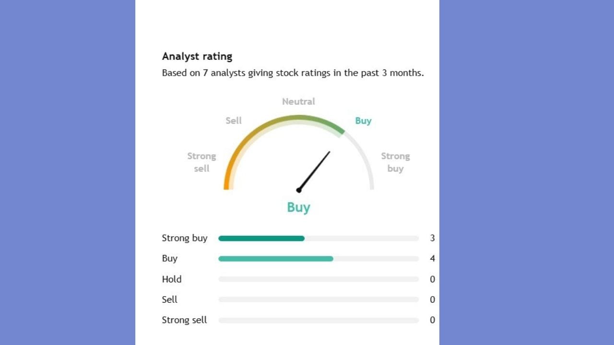Click the two-line "Strong buy" gauge label
Viewport: 614px width, 345px height.
(x=395, y=162)
